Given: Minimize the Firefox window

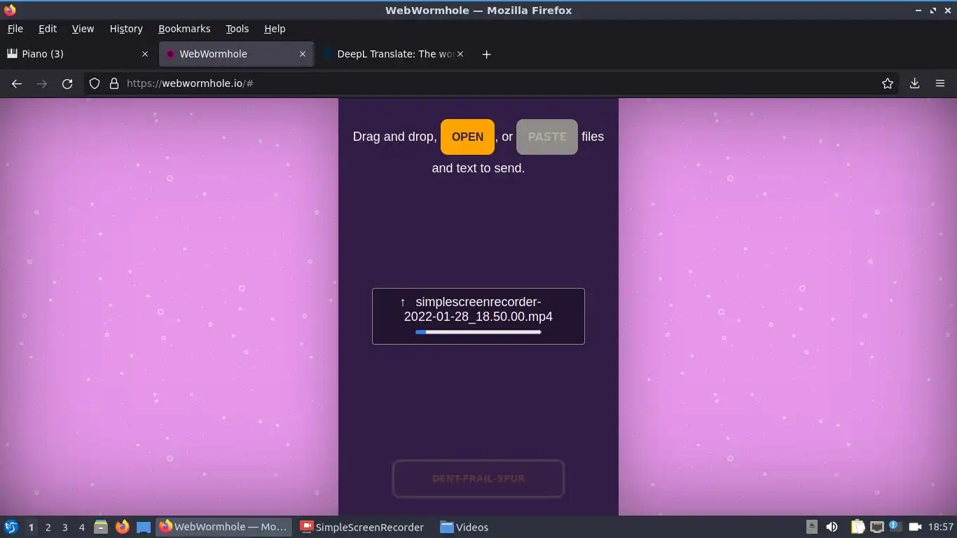Looking at the screenshot, I should (918, 11).
